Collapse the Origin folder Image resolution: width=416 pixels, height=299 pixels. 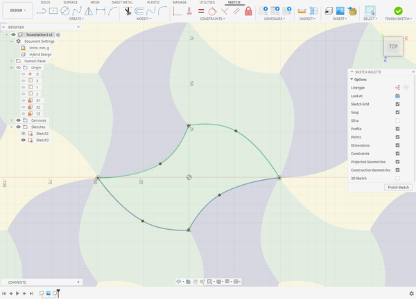[x=11, y=68]
